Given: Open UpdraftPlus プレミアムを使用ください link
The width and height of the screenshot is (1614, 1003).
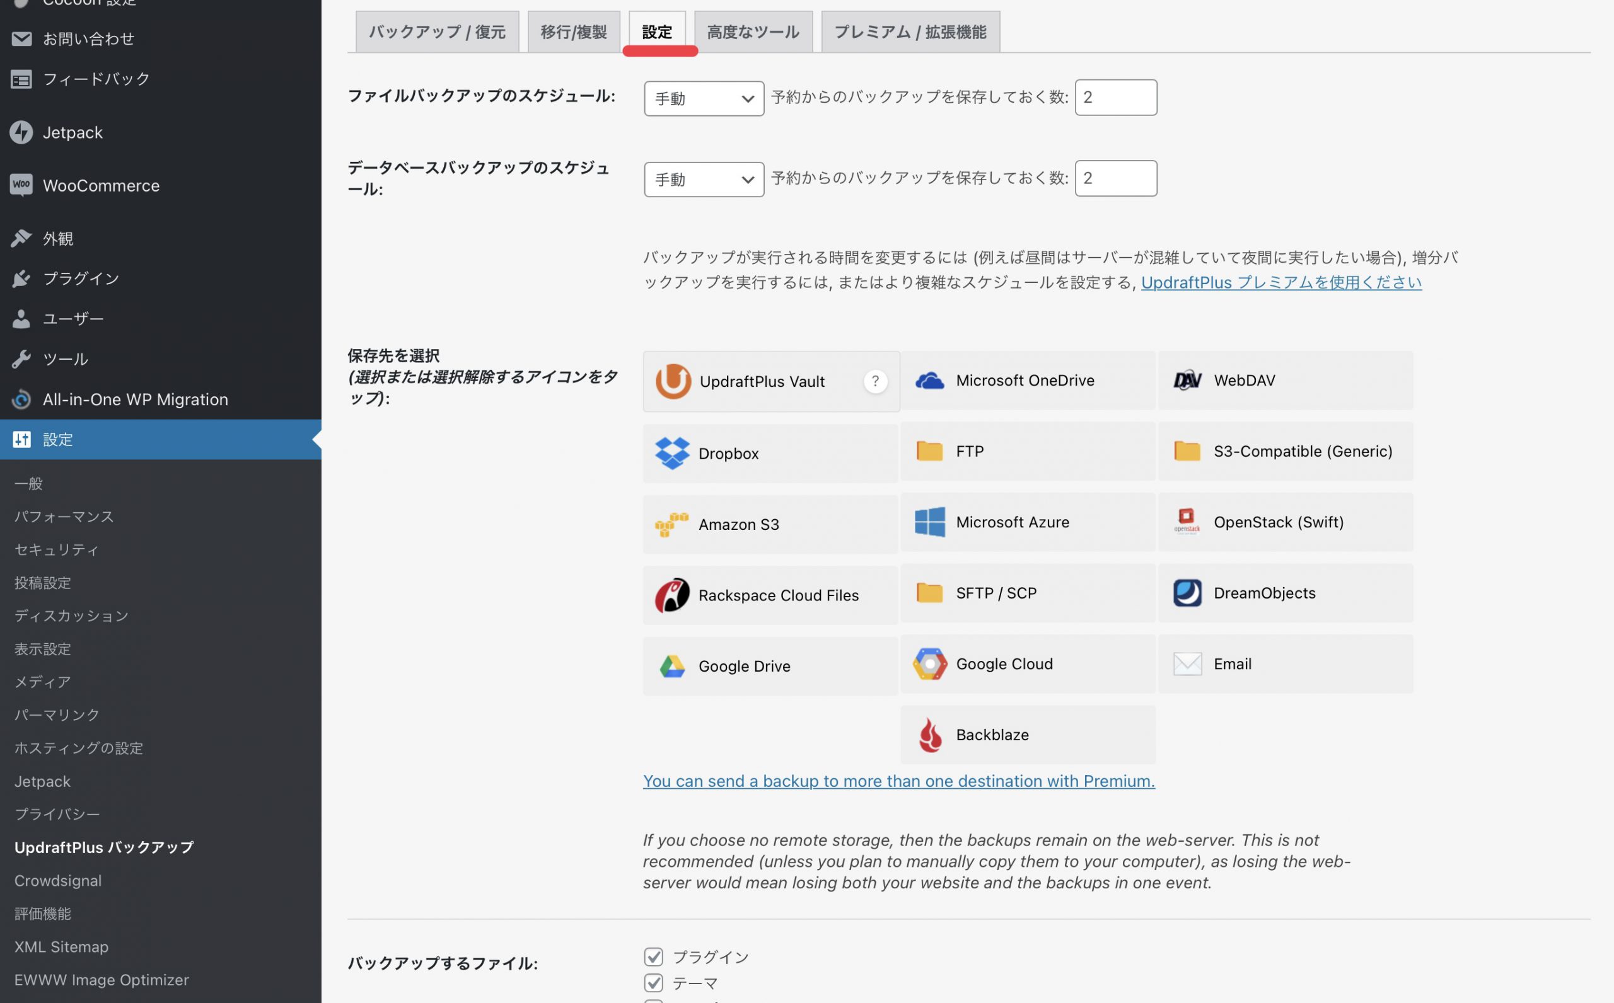Looking at the screenshot, I should pyautogui.click(x=1281, y=282).
